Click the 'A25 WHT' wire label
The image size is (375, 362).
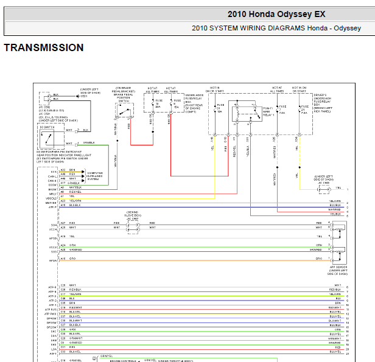[68, 228]
